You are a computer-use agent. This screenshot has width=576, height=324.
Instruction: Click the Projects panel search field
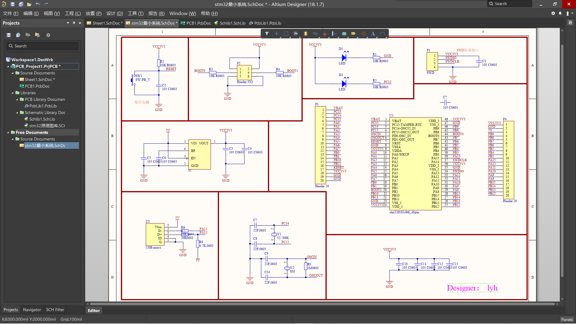pyautogui.click(x=42, y=46)
